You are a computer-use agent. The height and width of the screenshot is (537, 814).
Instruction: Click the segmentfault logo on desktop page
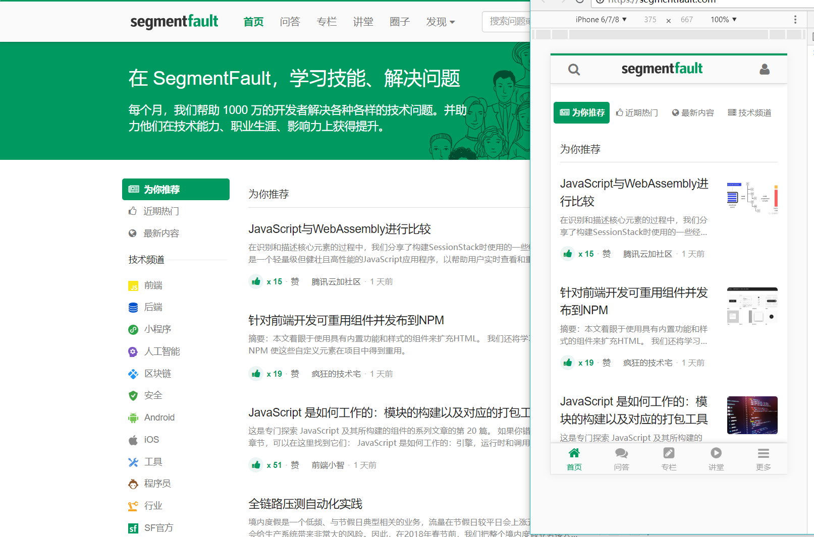pos(174,22)
